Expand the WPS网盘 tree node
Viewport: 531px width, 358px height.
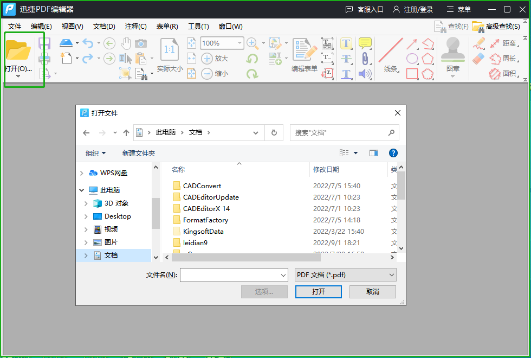(82, 173)
